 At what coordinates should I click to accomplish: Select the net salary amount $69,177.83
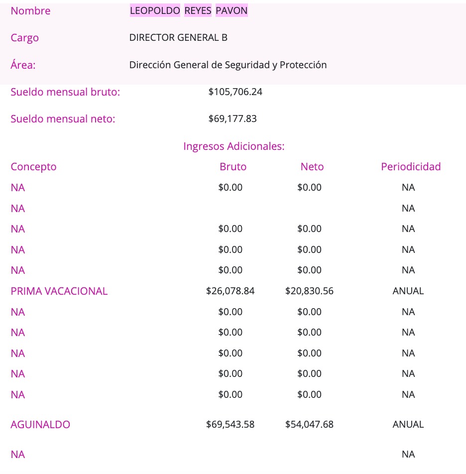tap(233, 119)
